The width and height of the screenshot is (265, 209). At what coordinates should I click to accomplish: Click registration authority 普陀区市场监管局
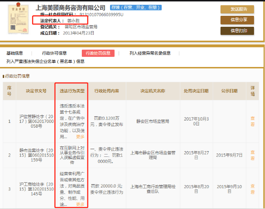(81, 27)
